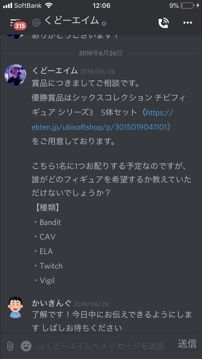Tap the Wi-Fi icon in status bar

click(49, 5)
